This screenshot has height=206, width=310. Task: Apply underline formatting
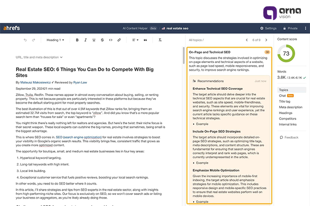click(94, 40)
